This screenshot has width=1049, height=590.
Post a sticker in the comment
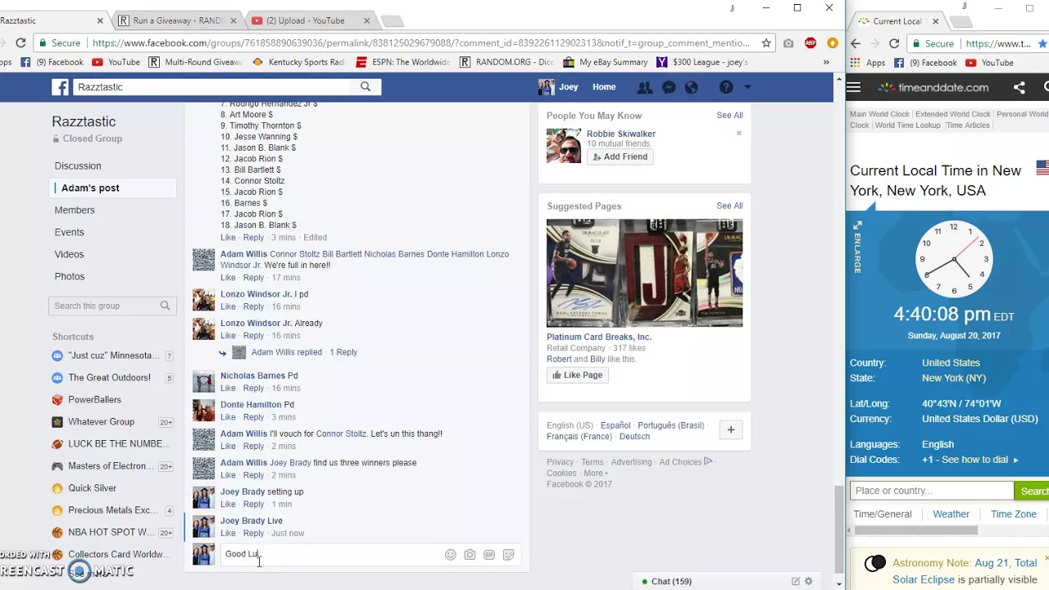(509, 555)
